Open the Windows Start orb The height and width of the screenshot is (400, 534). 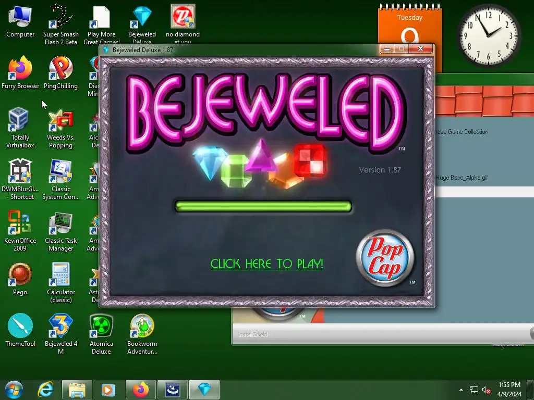point(14,390)
